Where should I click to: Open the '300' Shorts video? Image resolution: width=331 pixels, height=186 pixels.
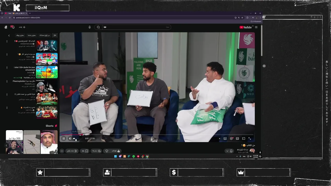[14, 142]
